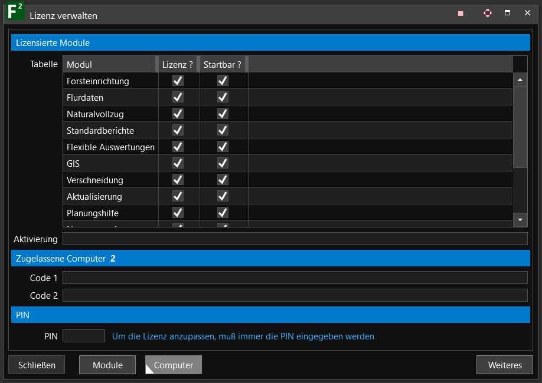Click the F² application logo icon
The width and height of the screenshot is (542, 383).
point(15,12)
